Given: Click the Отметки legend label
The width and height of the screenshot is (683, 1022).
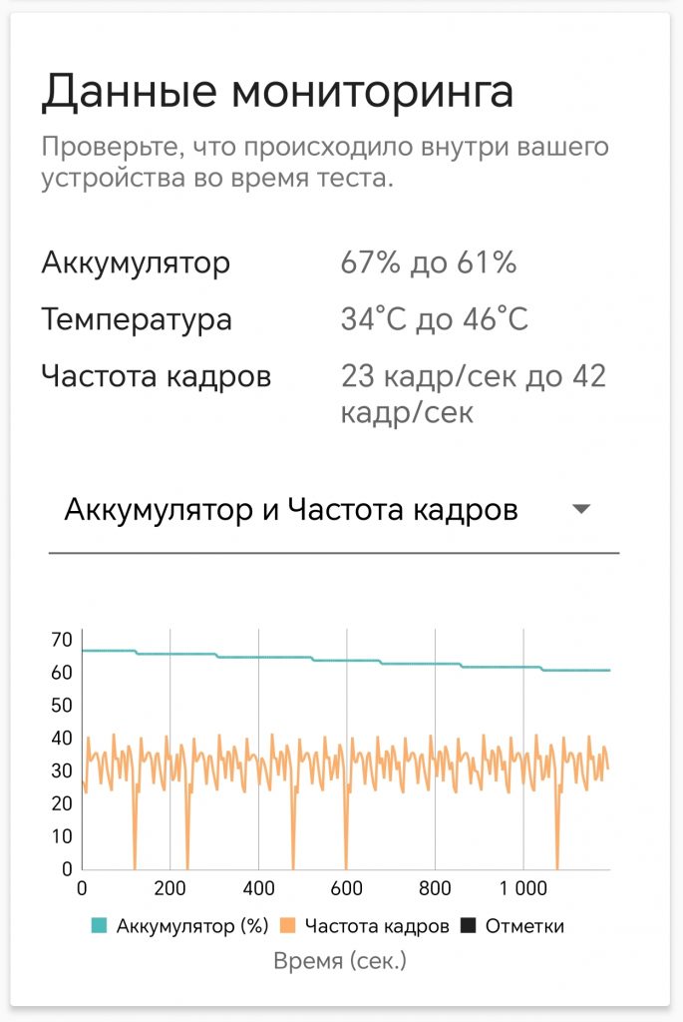Looking at the screenshot, I should (524, 926).
